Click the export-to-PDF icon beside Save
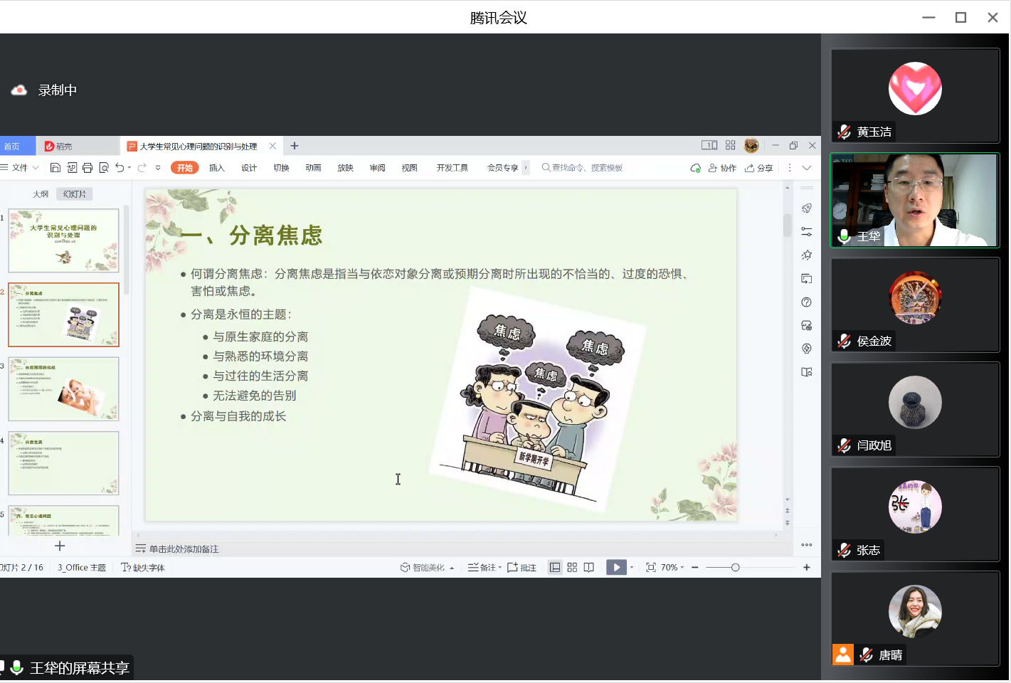The height and width of the screenshot is (683, 1011). pos(72,168)
